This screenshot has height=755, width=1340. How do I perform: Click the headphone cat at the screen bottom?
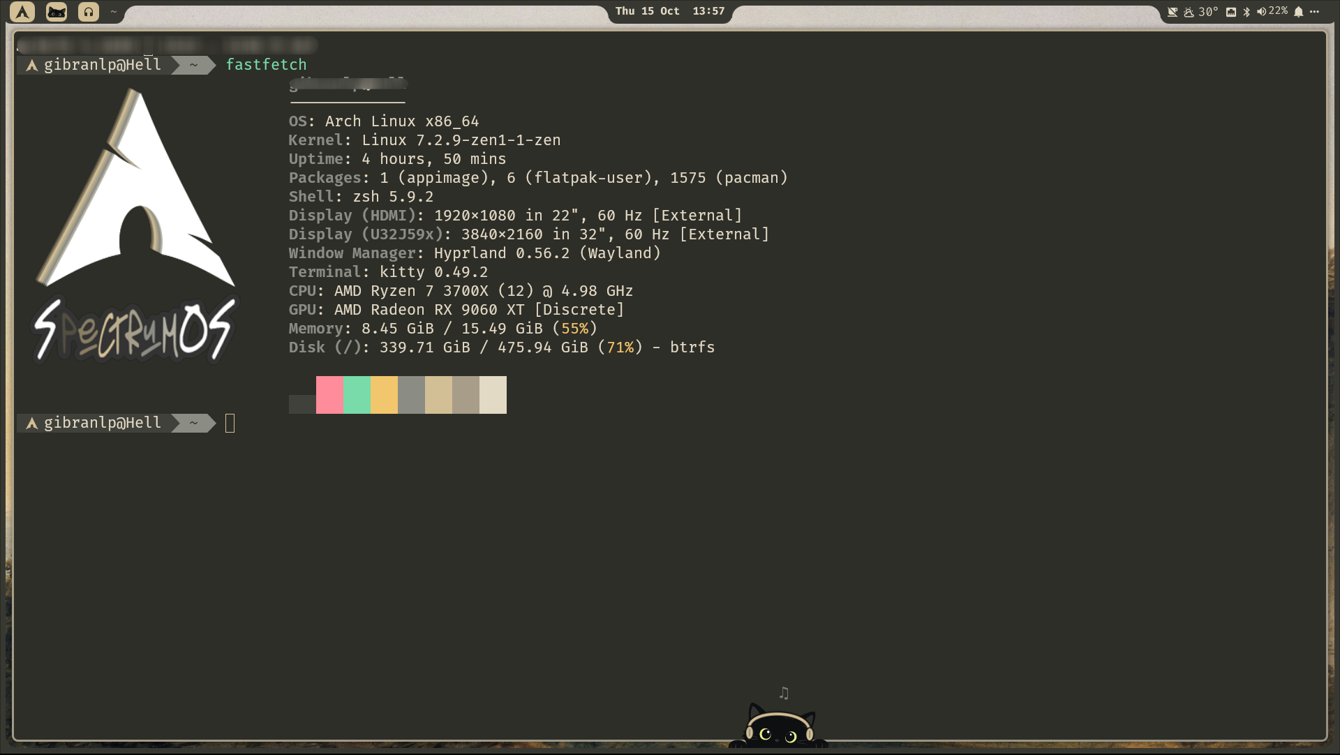pyautogui.click(x=778, y=726)
